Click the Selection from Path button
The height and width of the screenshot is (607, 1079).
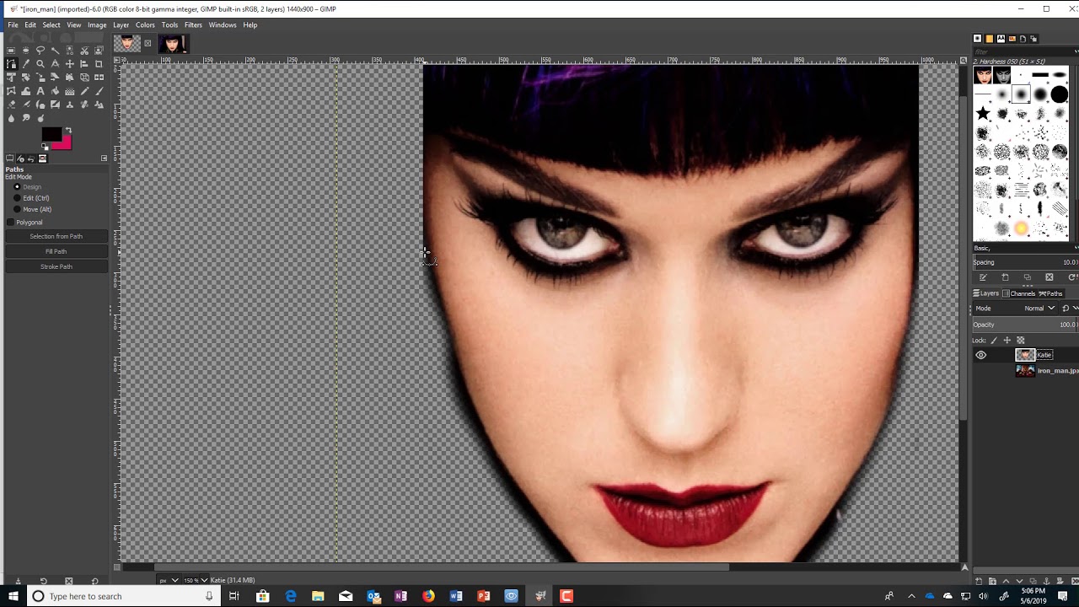coord(56,236)
